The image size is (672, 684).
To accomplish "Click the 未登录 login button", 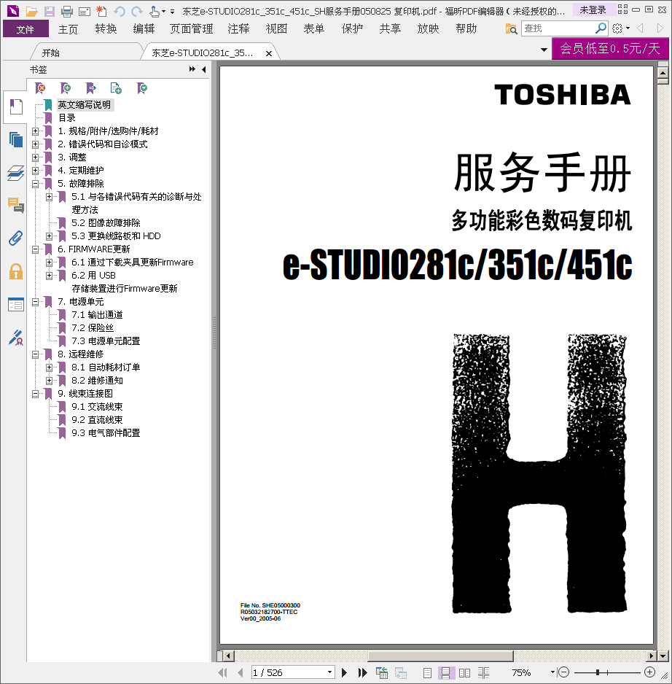I will click(x=593, y=9).
